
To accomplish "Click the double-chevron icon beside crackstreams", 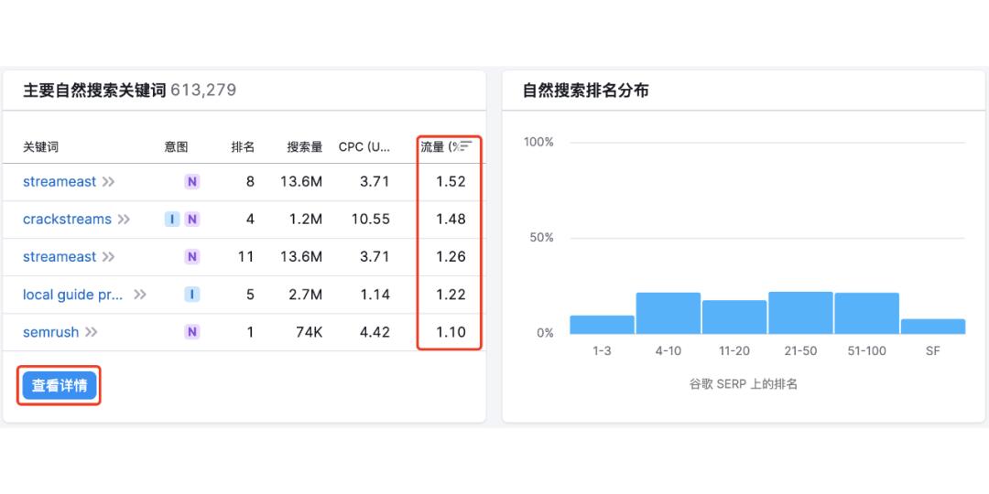I will coord(124,220).
